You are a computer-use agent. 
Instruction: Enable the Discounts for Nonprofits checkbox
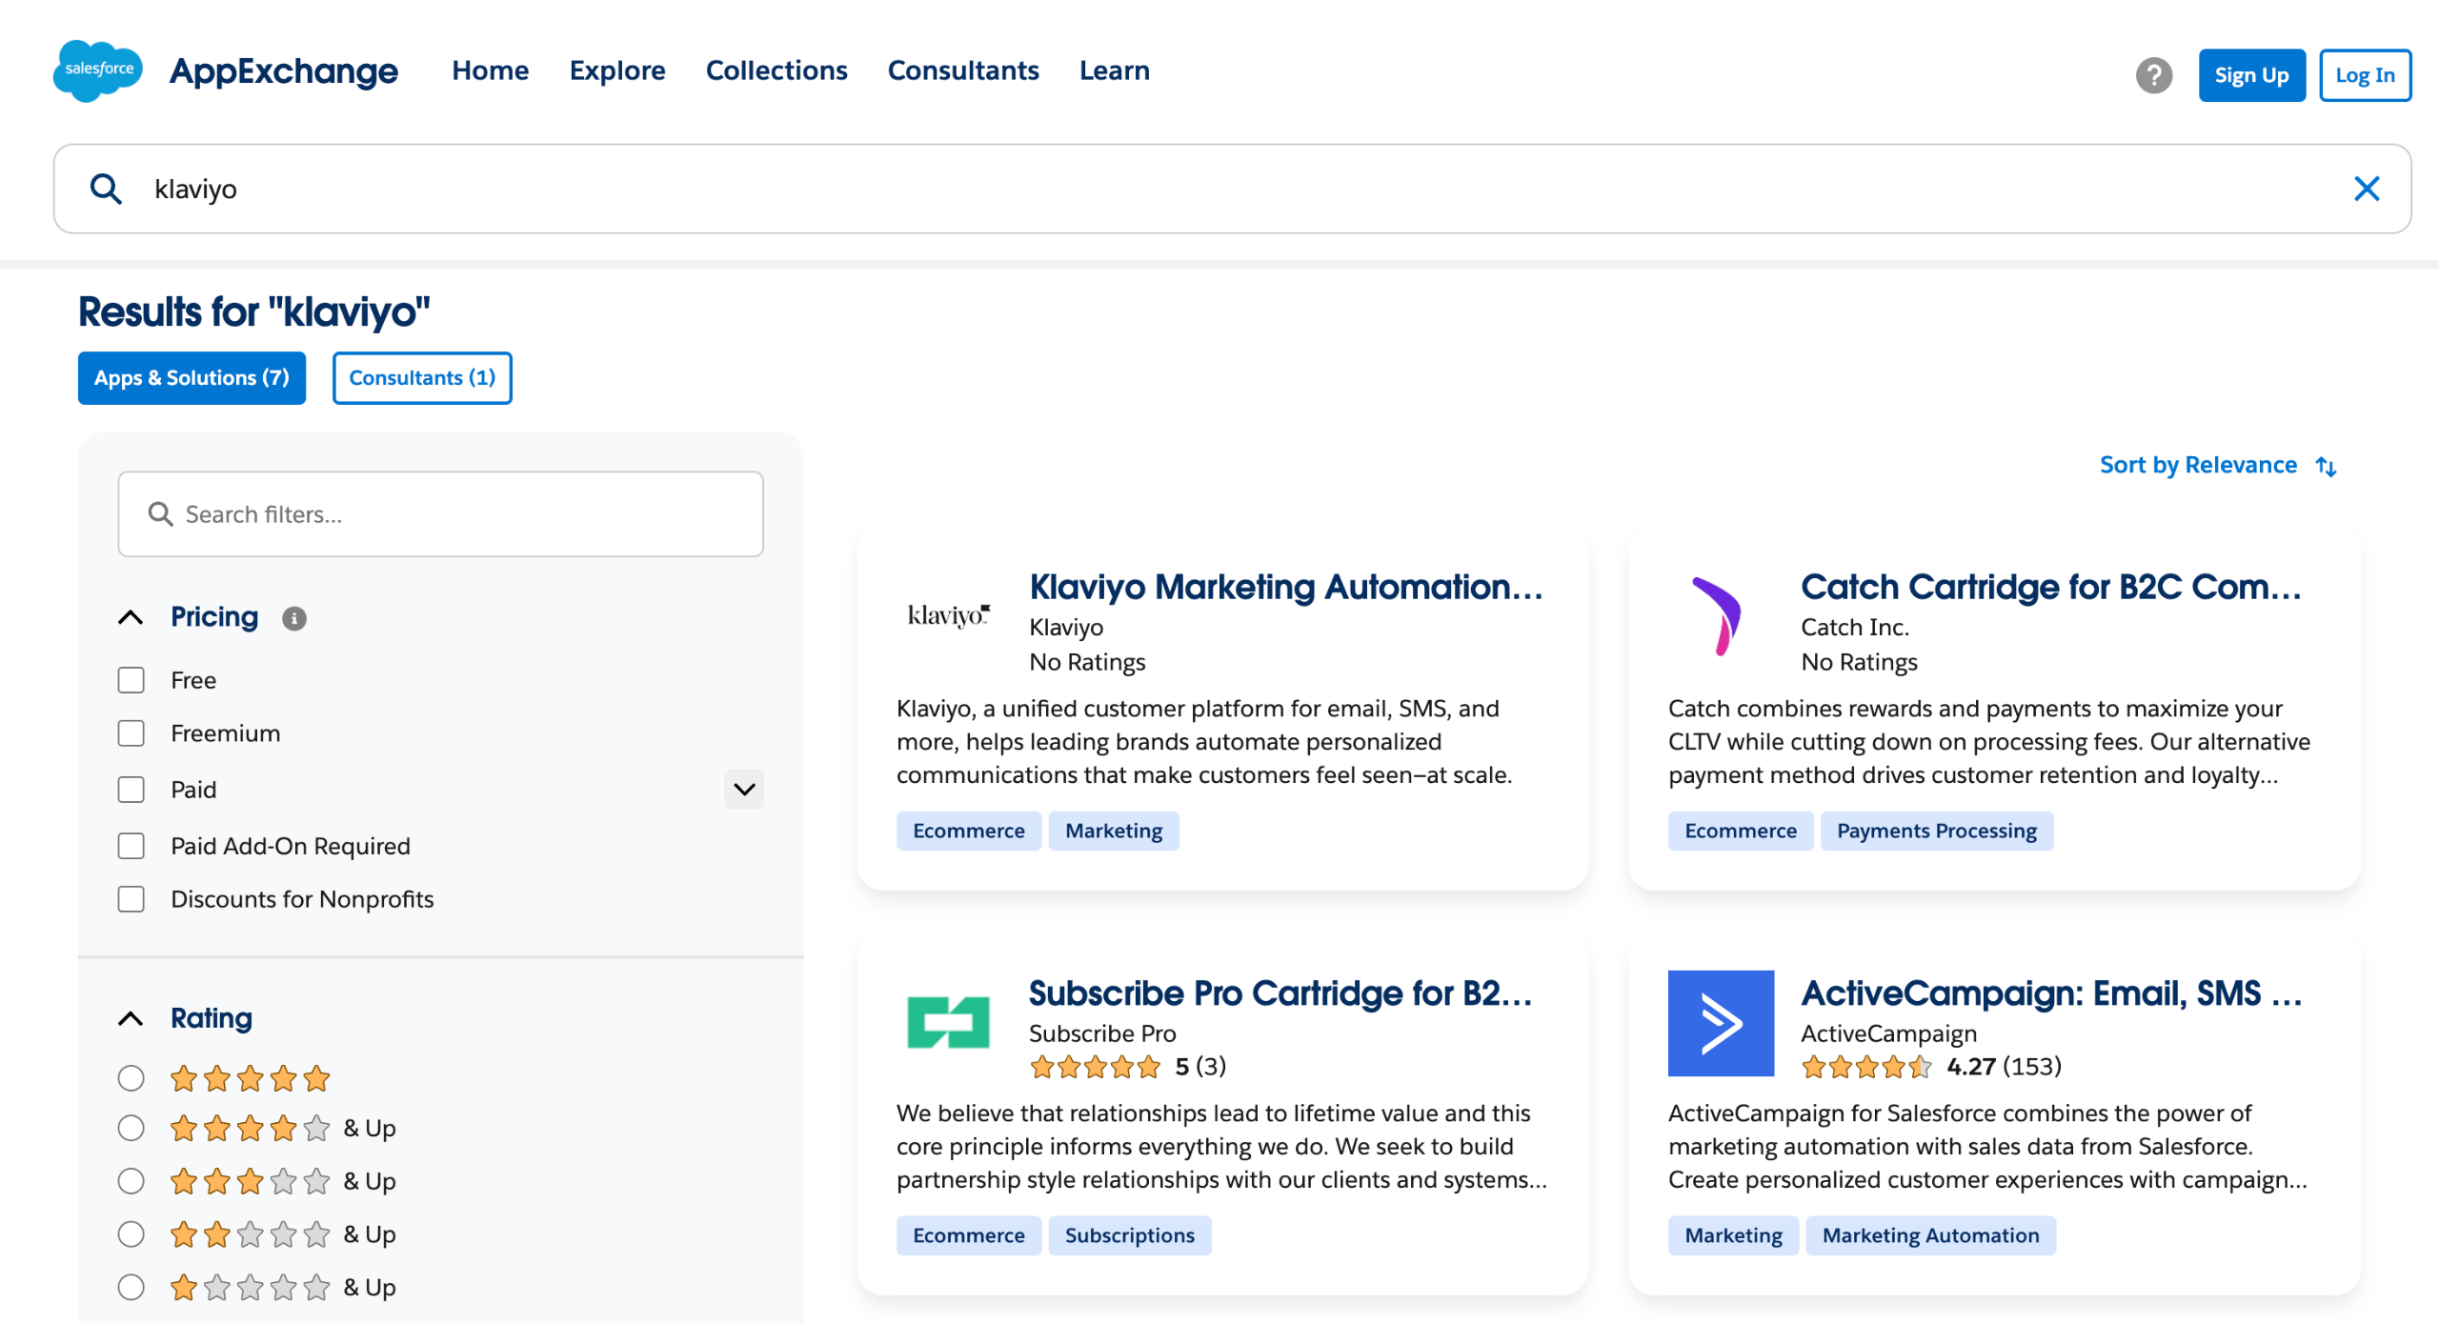[131, 899]
